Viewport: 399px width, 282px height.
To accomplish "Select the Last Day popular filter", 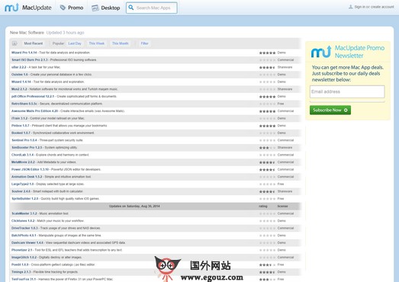I will (75, 43).
